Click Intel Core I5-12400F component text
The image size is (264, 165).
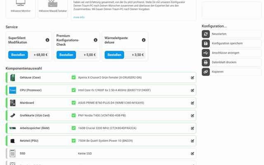(114, 90)
